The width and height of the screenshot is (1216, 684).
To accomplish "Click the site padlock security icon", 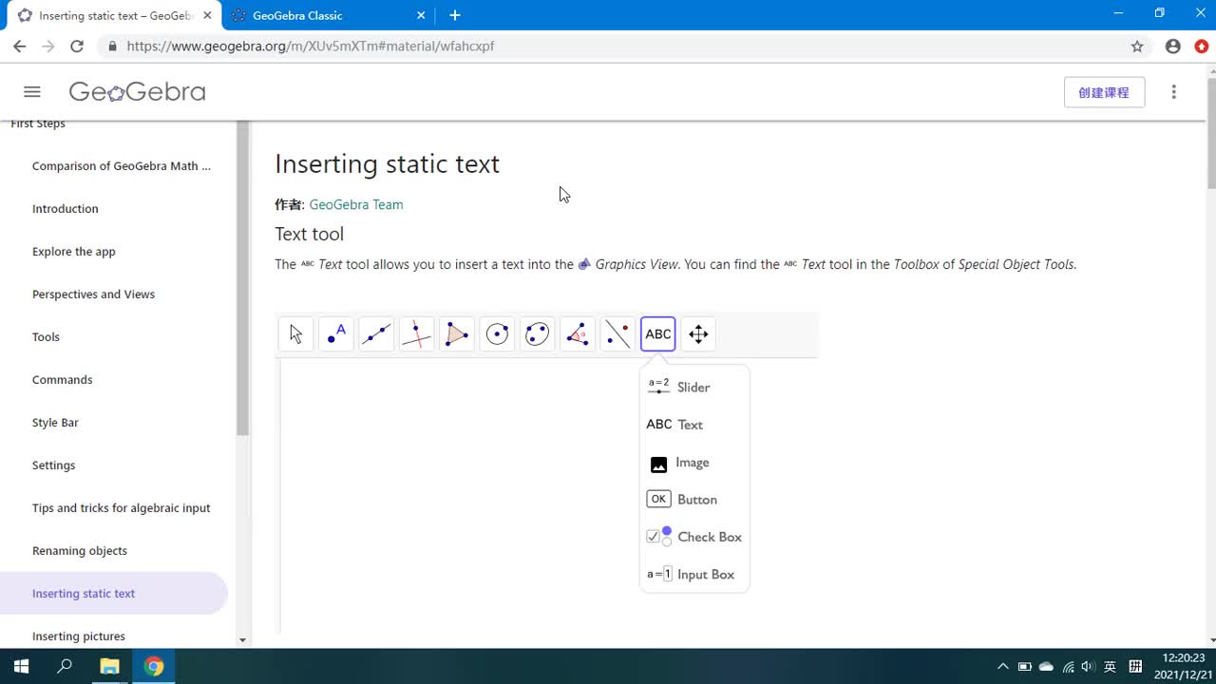I will [x=112, y=47].
